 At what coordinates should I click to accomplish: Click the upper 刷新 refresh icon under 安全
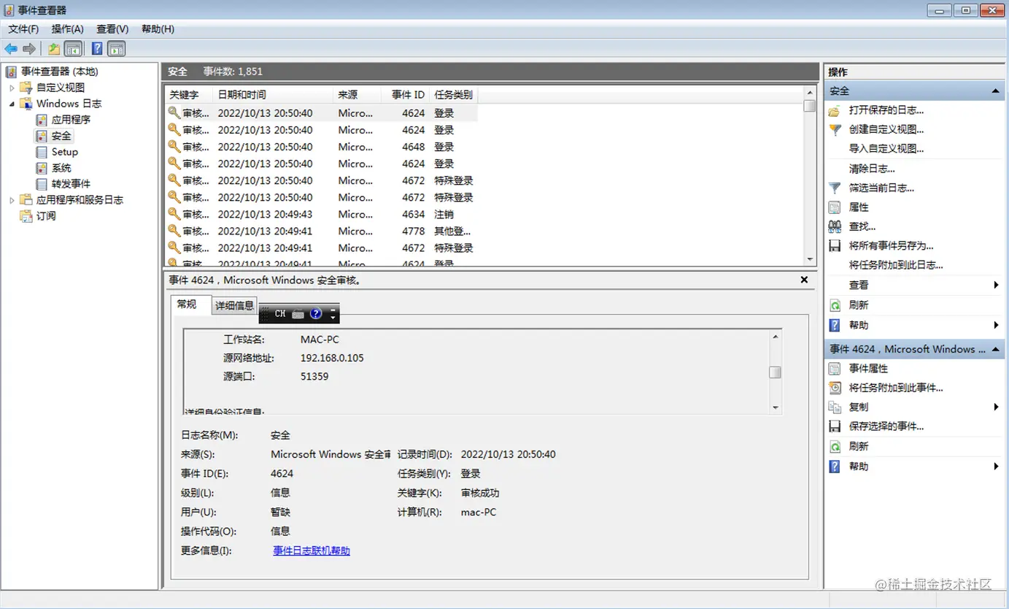835,305
